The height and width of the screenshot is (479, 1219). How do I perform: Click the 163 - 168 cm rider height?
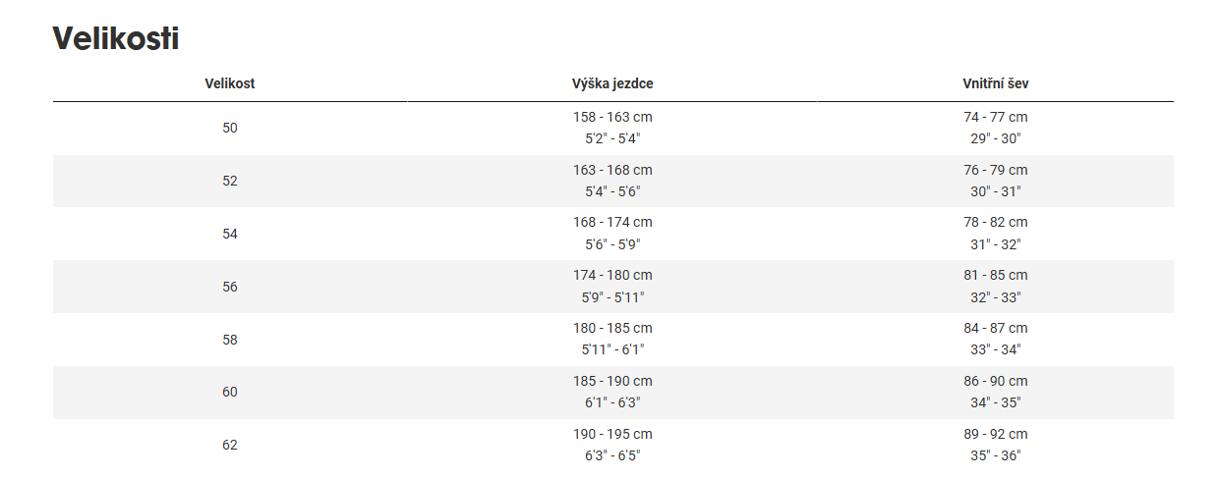[x=612, y=170]
